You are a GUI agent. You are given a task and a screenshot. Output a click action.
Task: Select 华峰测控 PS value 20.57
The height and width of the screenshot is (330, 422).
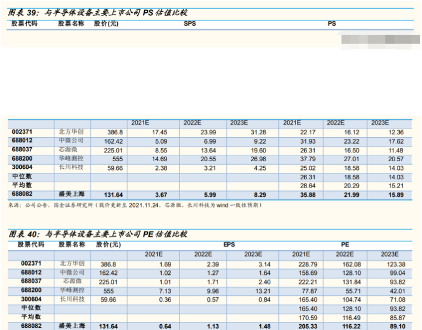pyautogui.click(x=396, y=159)
